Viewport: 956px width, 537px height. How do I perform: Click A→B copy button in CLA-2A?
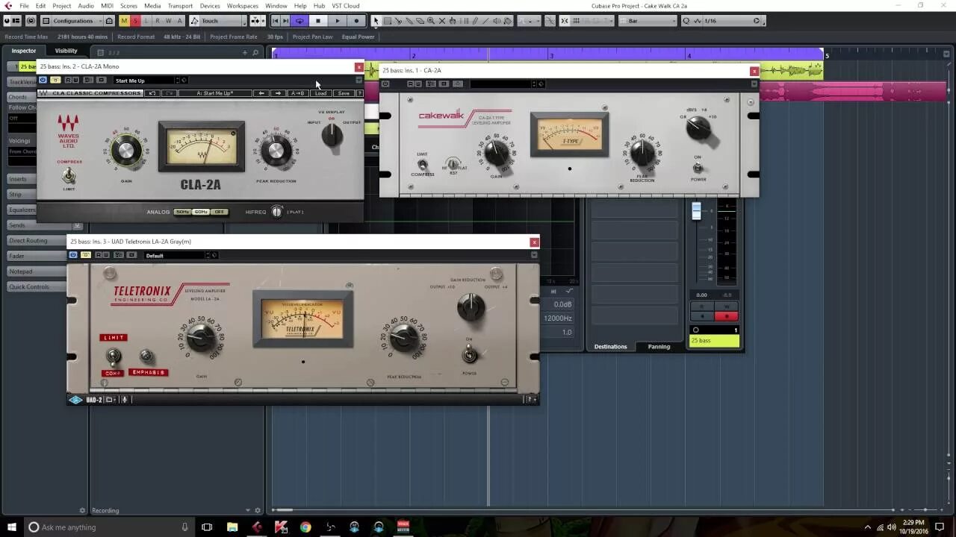tap(297, 93)
